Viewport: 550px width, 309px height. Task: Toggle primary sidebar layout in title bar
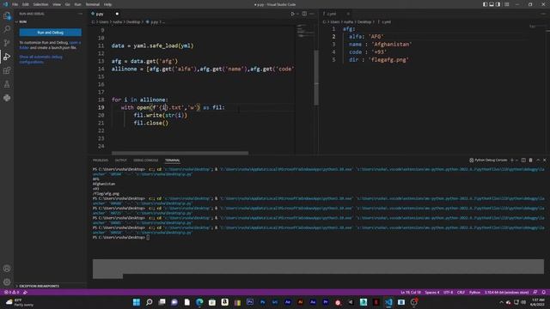485,4
